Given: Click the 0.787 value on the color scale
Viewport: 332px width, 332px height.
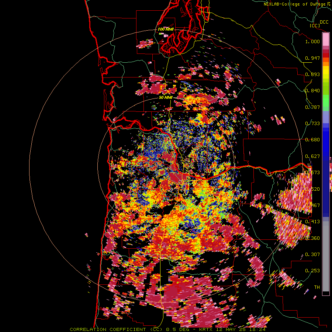Looking at the screenshot, I should [312, 107].
